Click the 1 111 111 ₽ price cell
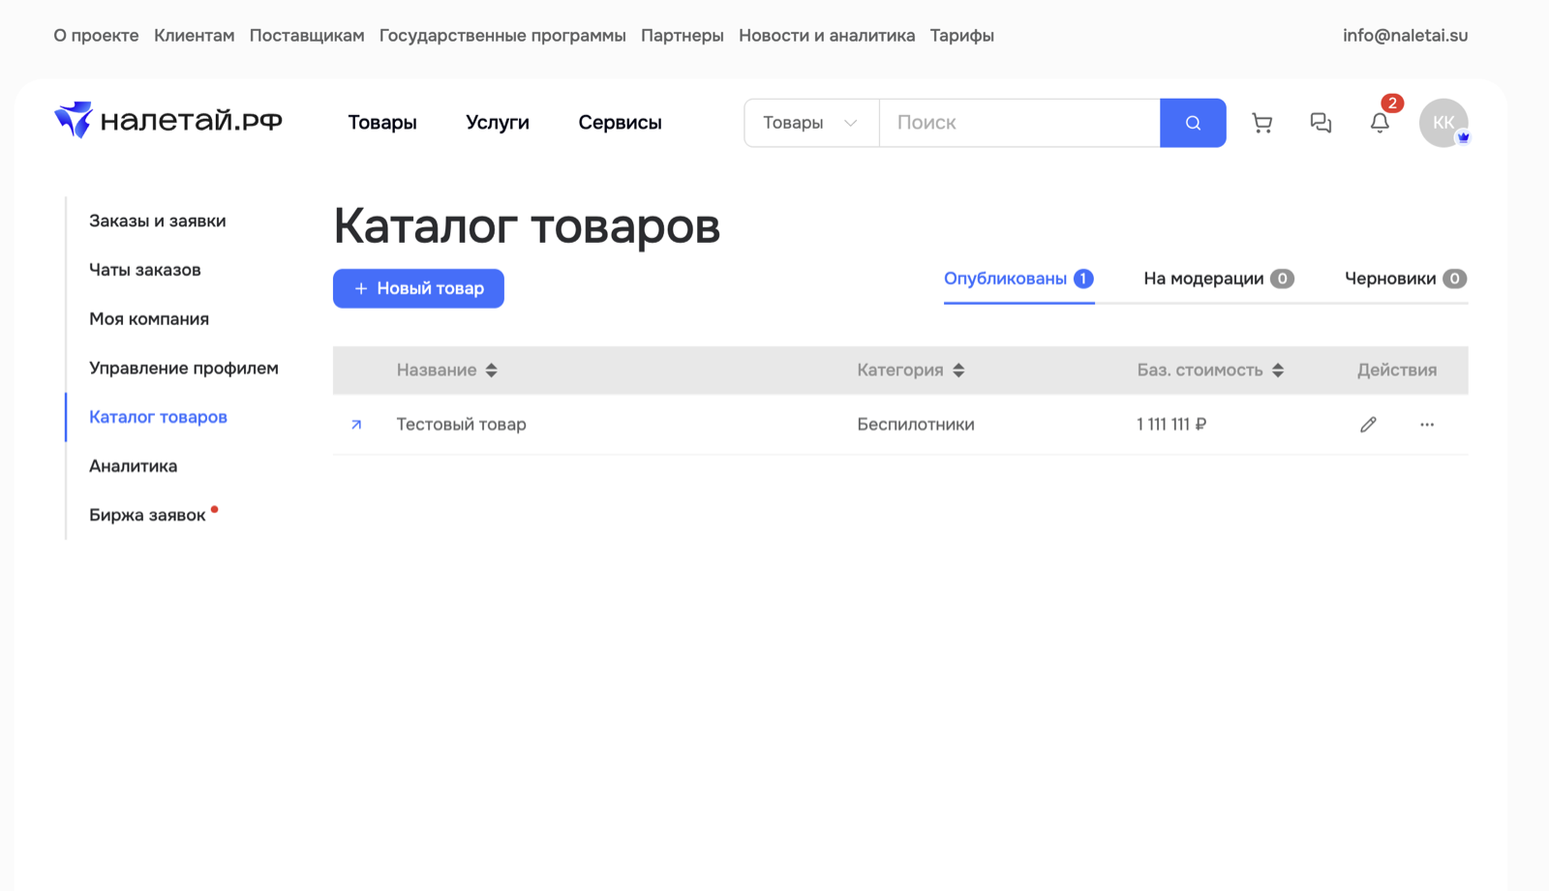 point(1171,425)
